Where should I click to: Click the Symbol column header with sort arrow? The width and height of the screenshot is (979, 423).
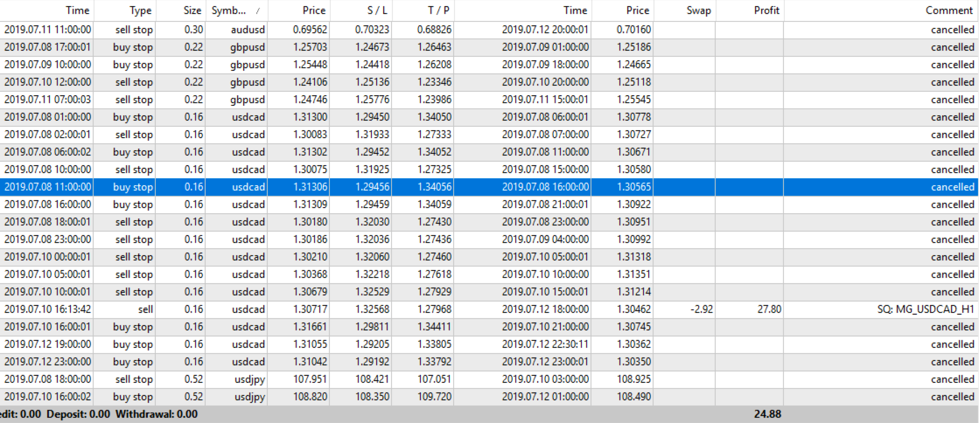pos(236,10)
